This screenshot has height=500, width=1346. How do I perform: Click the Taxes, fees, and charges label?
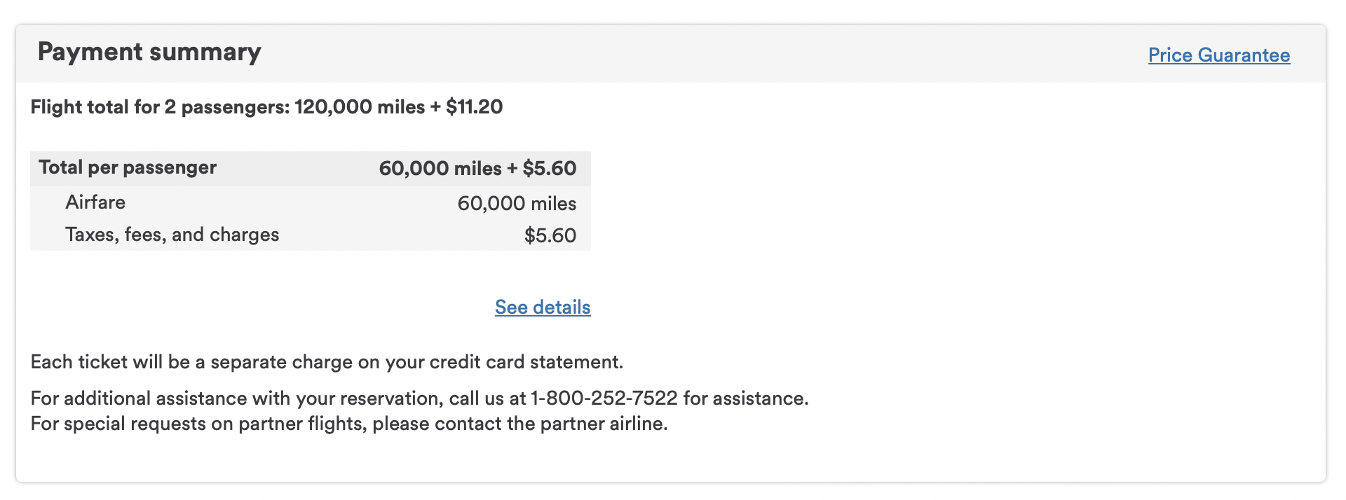(x=172, y=235)
